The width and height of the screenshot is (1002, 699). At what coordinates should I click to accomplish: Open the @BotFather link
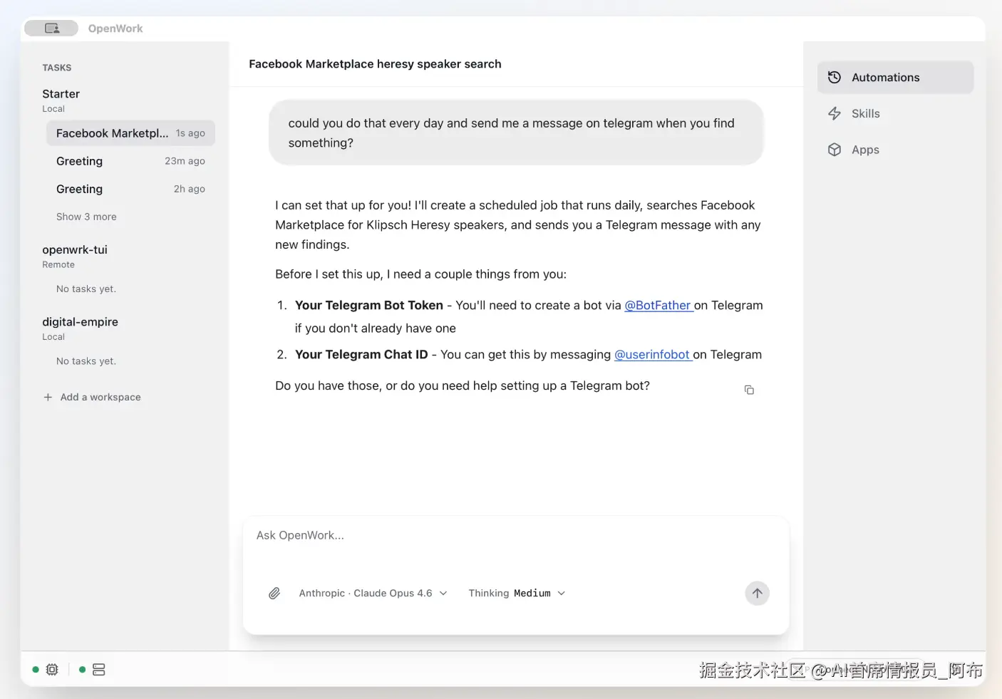[x=659, y=306]
